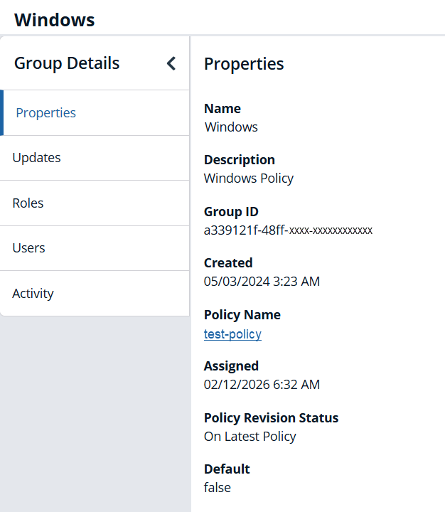Image resolution: width=445 pixels, height=512 pixels.
Task: Select the Default value false
Action: [218, 488]
